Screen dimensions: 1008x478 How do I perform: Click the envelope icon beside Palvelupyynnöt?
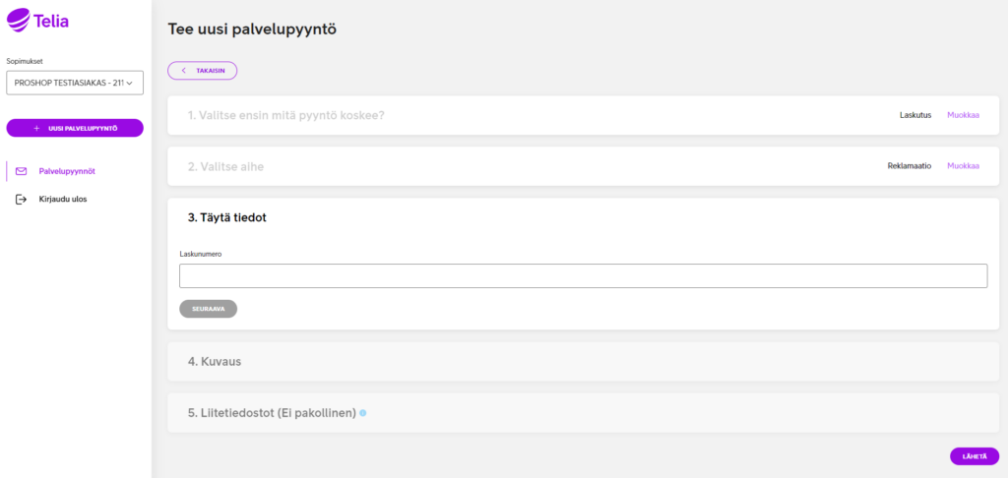point(22,171)
